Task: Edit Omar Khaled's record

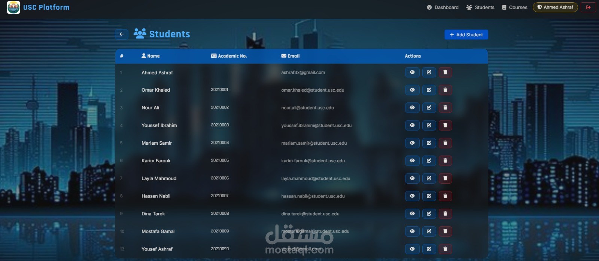Action: coord(429,90)
